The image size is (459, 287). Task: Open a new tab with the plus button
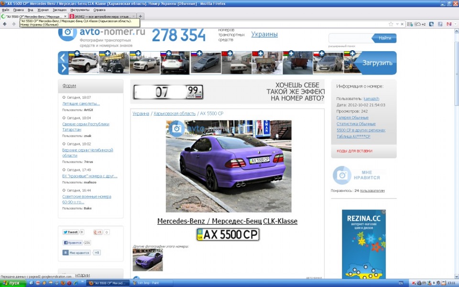pyautogui.click(x=140, y=16)
